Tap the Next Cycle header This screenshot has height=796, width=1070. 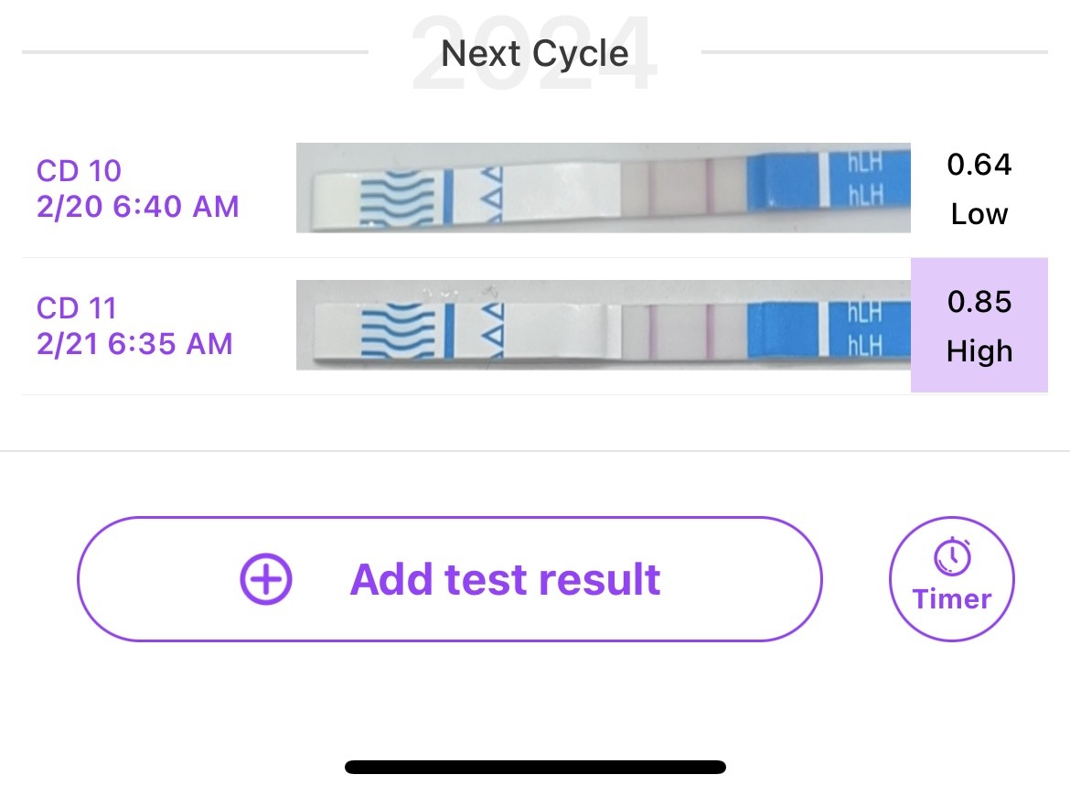point(535,54)
